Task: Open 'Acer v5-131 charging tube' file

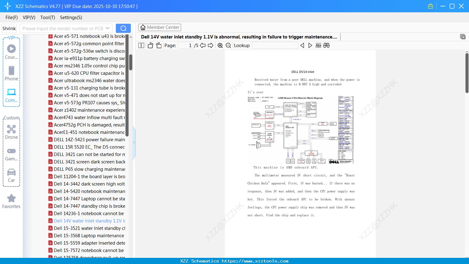Action: [x=87, y=88]
